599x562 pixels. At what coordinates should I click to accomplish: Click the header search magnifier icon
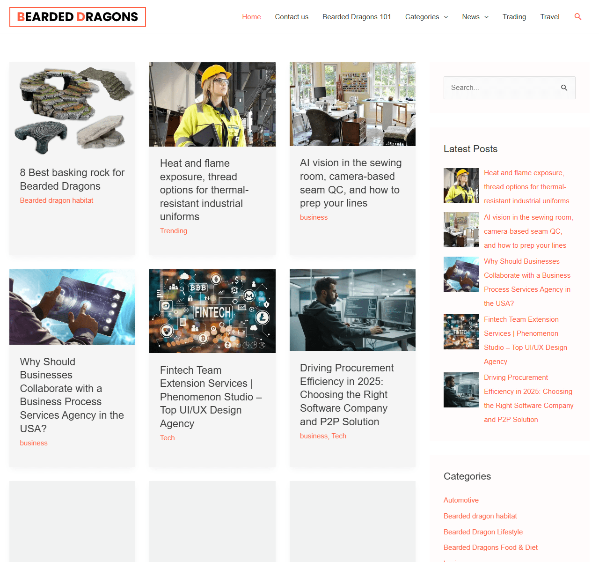578,17
